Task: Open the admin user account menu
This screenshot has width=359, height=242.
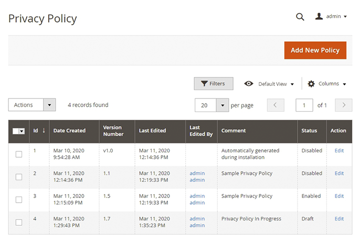Action: click(331, 17)
